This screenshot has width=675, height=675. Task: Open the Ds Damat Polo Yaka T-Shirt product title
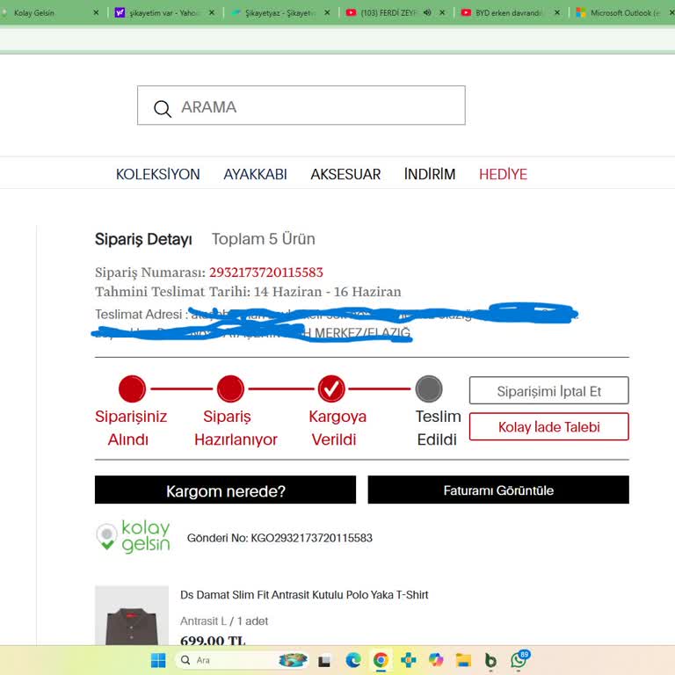304,595
